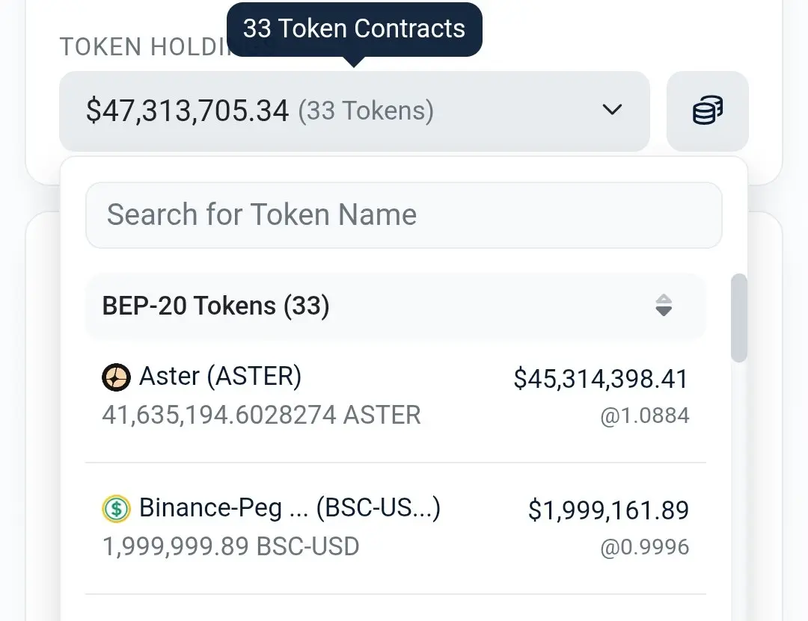Click the 33 Token Contracts tooltip
The height and width of the screenshot is (621, 808).
click(x=354, y=29)
